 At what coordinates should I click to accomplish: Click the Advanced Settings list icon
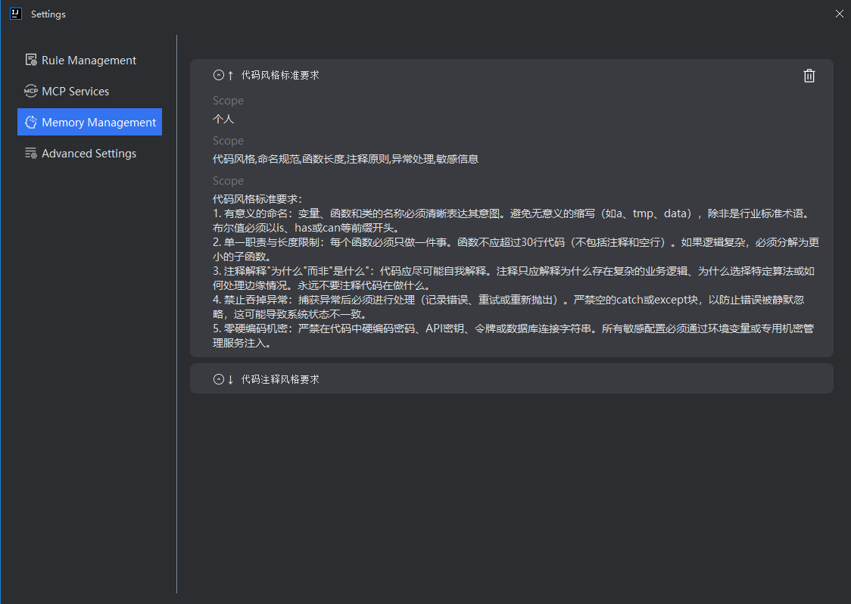tap(31, 153)
